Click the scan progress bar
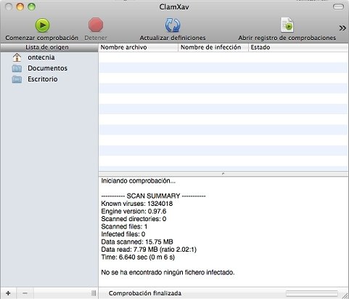Viewport: 349px width, 299px height. (312, 293)
